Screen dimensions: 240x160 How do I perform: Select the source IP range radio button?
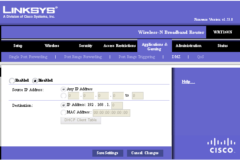[x=64, y=96]
